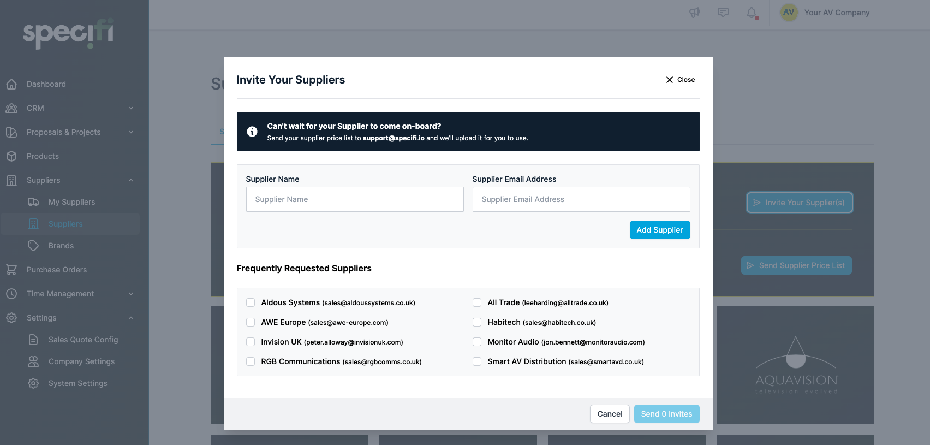
Task: Click into the Supplier Email Address field
Action: coord(581,199)
